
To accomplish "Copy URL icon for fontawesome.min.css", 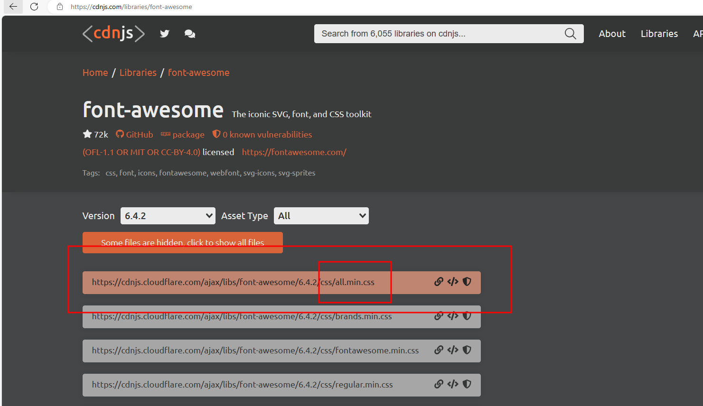I will [x=439, y=350].
